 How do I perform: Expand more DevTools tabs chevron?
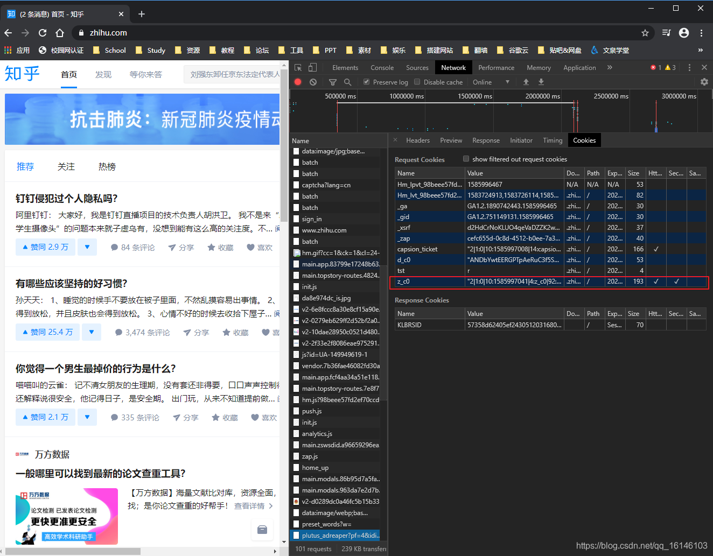[610, 67]
